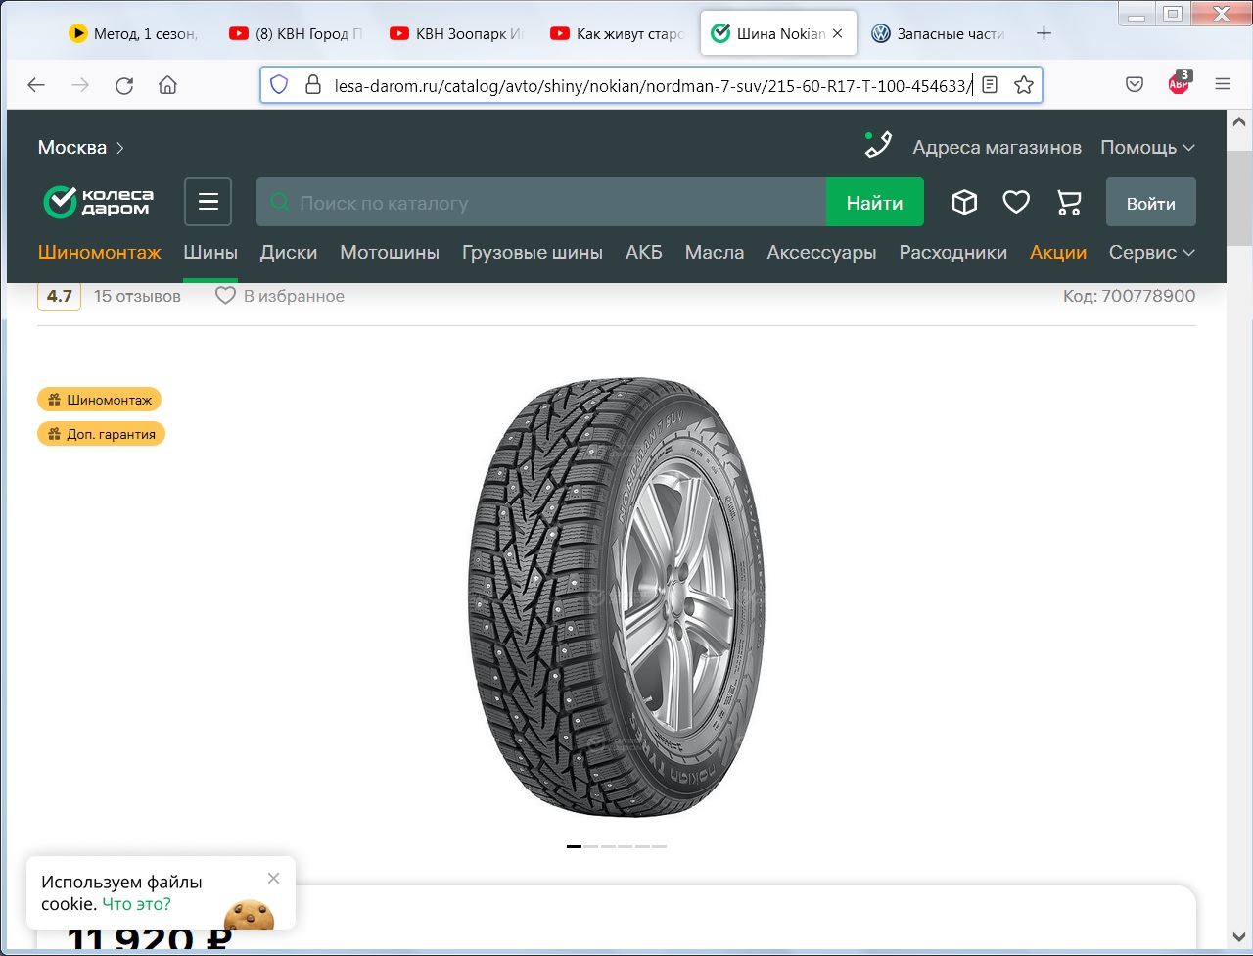The width and height of the screenshot is (1253, 956).
Task: Open favorites heart icon in header
Action: [x=1016, y=202]
